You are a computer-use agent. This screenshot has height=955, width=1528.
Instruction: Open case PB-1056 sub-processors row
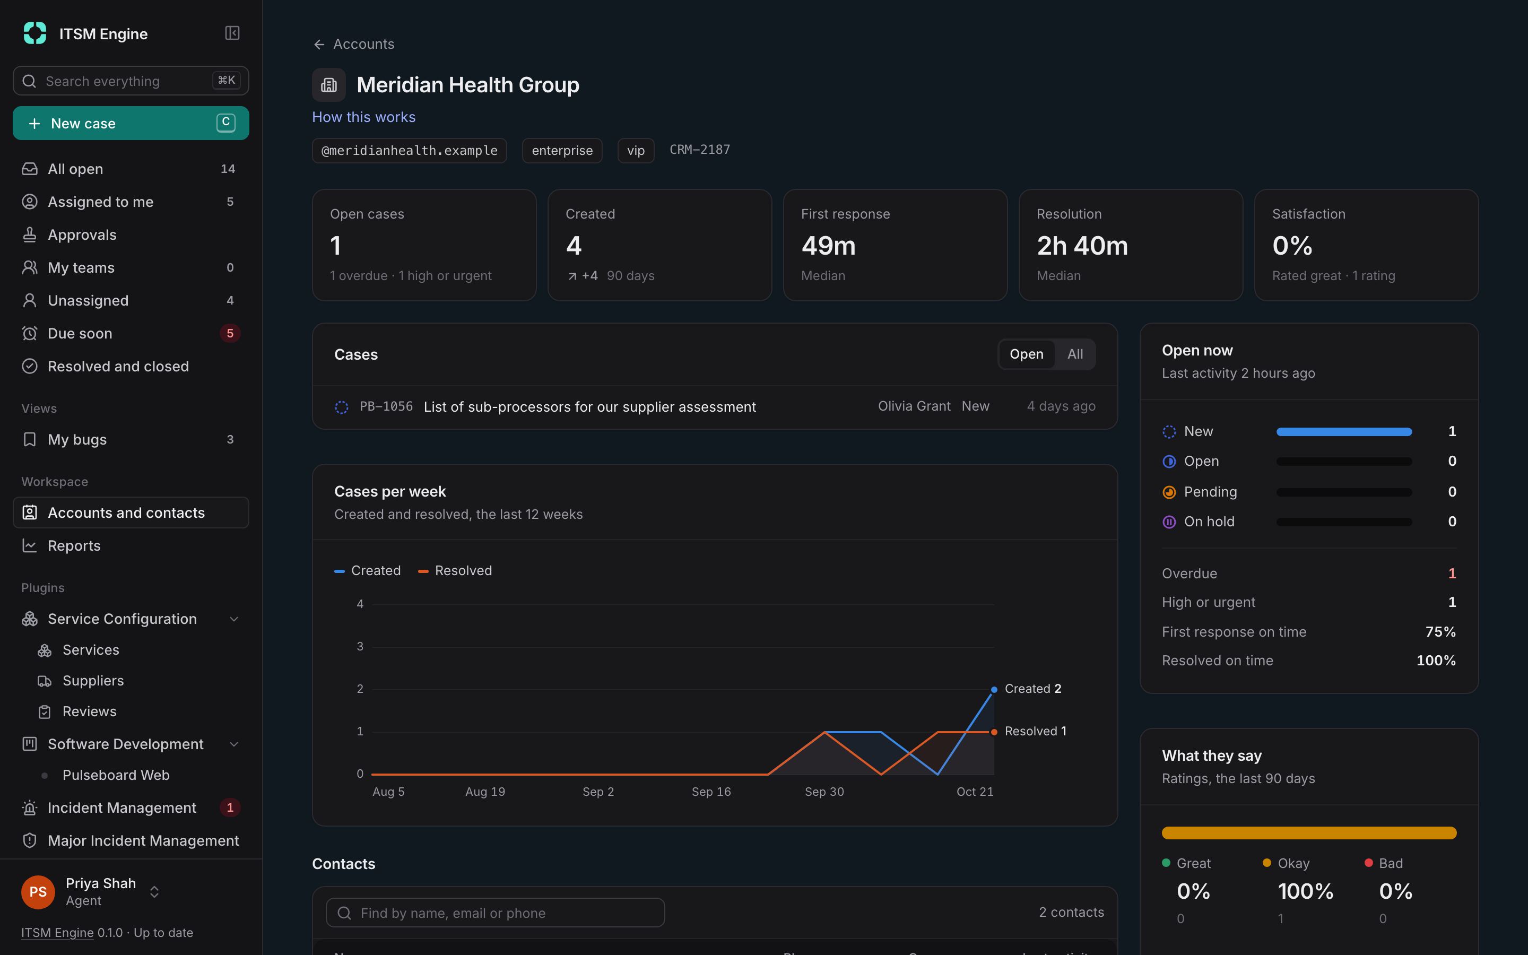point(715,407)
